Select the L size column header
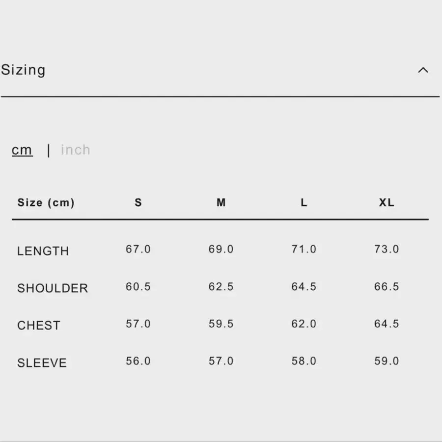Screen dimensions: 442x442 click(x=304, y=202)
